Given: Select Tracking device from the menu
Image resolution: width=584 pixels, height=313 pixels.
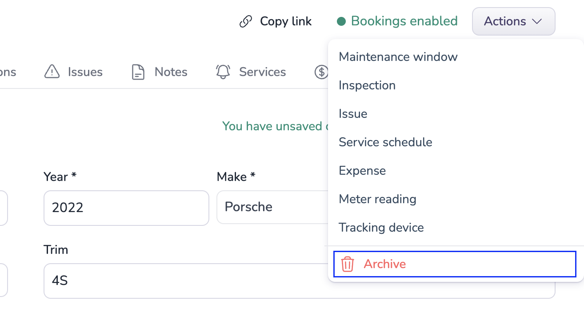Looking at the screenshot, I should [x=381, y=228].
